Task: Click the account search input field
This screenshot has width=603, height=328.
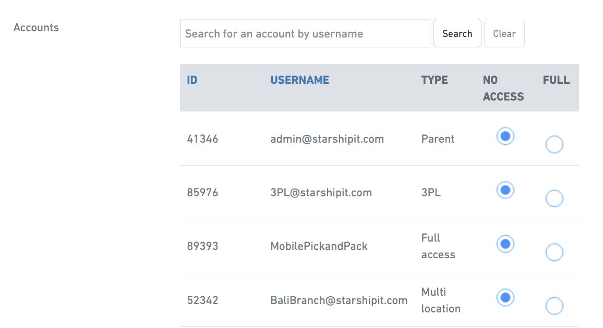Action: point(305,33)
